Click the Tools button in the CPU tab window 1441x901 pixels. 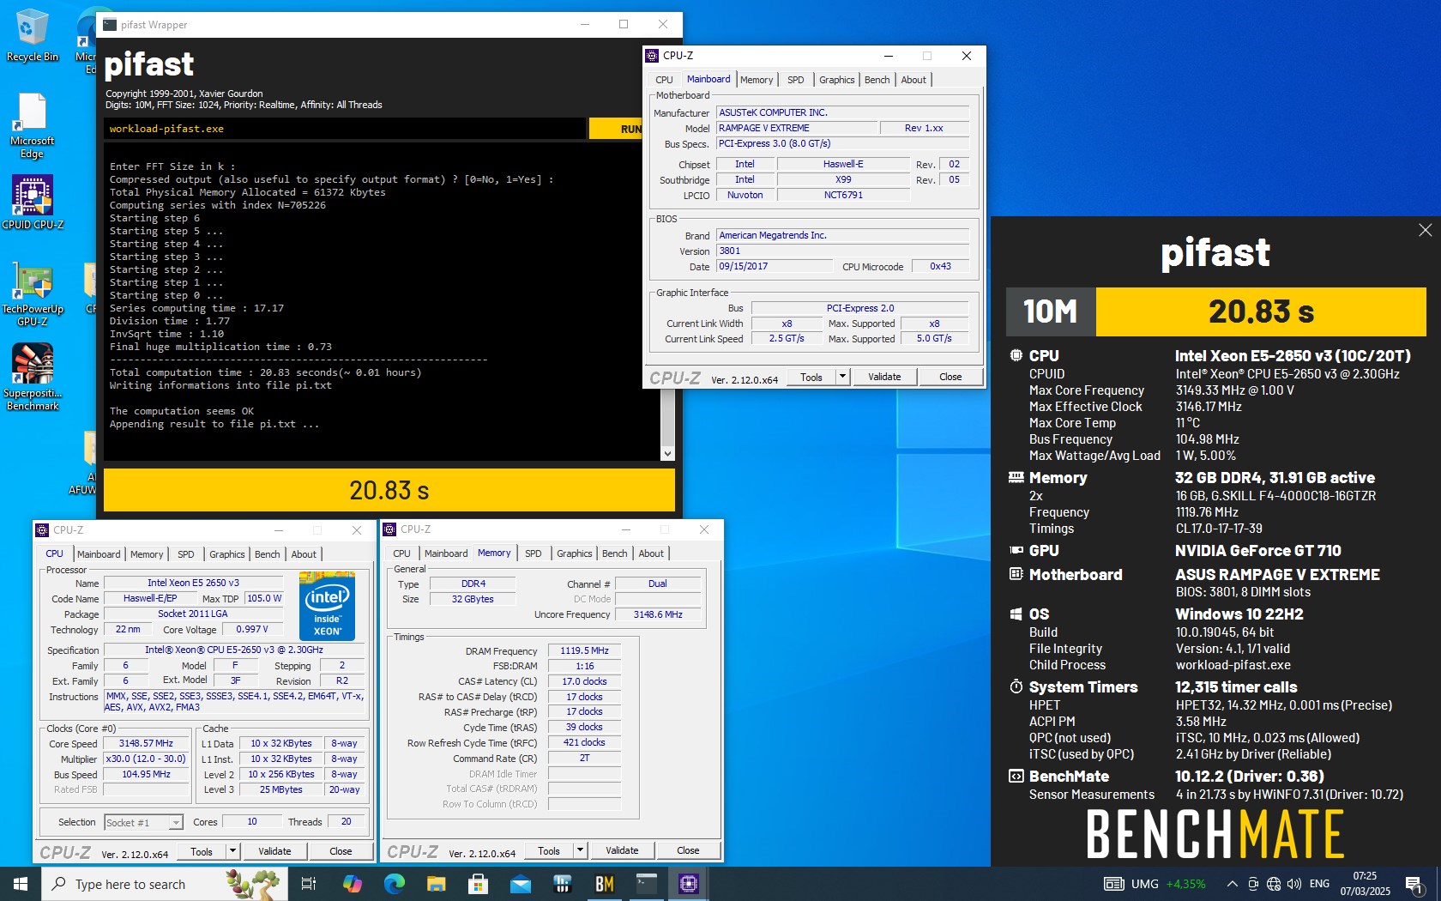[x=202, y=851]
